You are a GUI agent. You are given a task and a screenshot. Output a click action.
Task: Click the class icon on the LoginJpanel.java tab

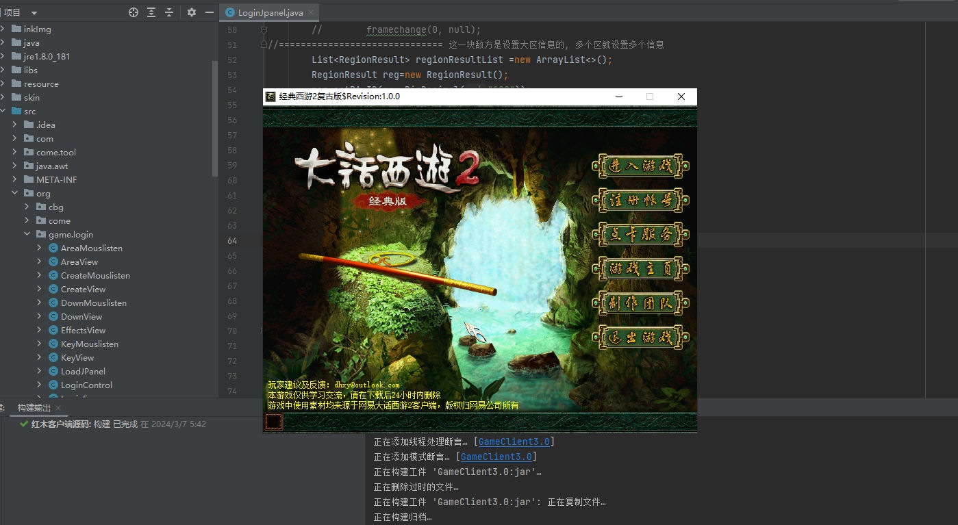tap(229, 12)
